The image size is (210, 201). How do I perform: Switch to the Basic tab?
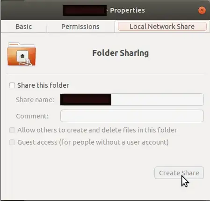click(x=24, y=27)
